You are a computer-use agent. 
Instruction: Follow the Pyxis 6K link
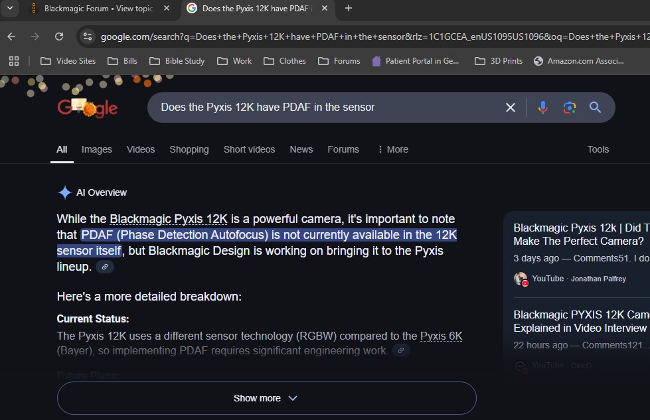(x=441, y=336)
